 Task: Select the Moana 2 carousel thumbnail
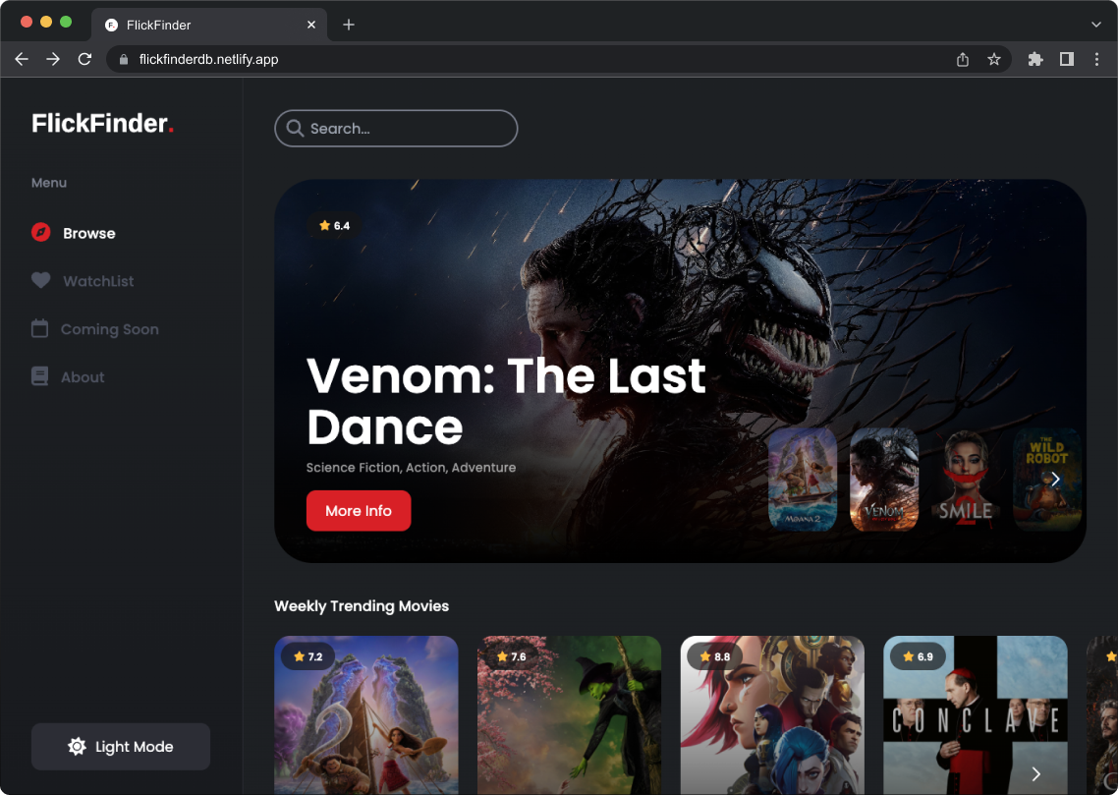coord(803,480)
